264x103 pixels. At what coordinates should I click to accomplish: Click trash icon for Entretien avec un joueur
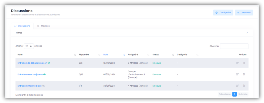click(x=244, y=74)
